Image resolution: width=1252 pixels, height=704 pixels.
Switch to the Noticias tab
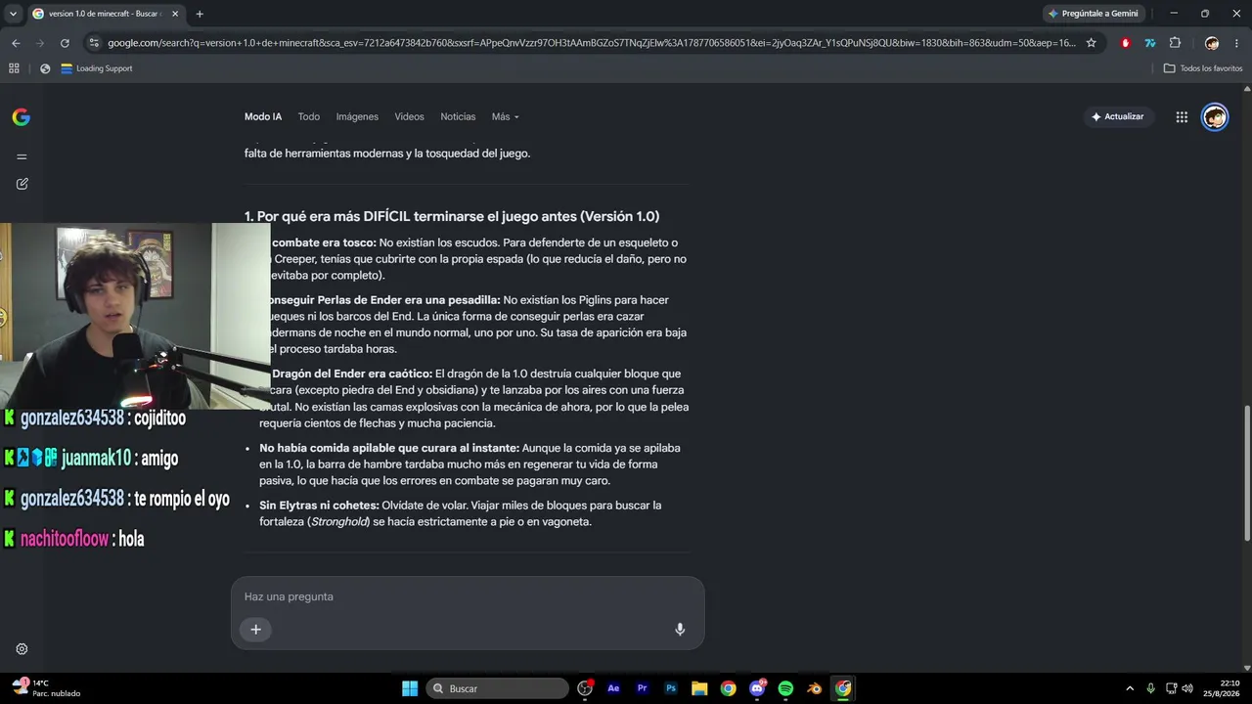[x=458, y=116]
